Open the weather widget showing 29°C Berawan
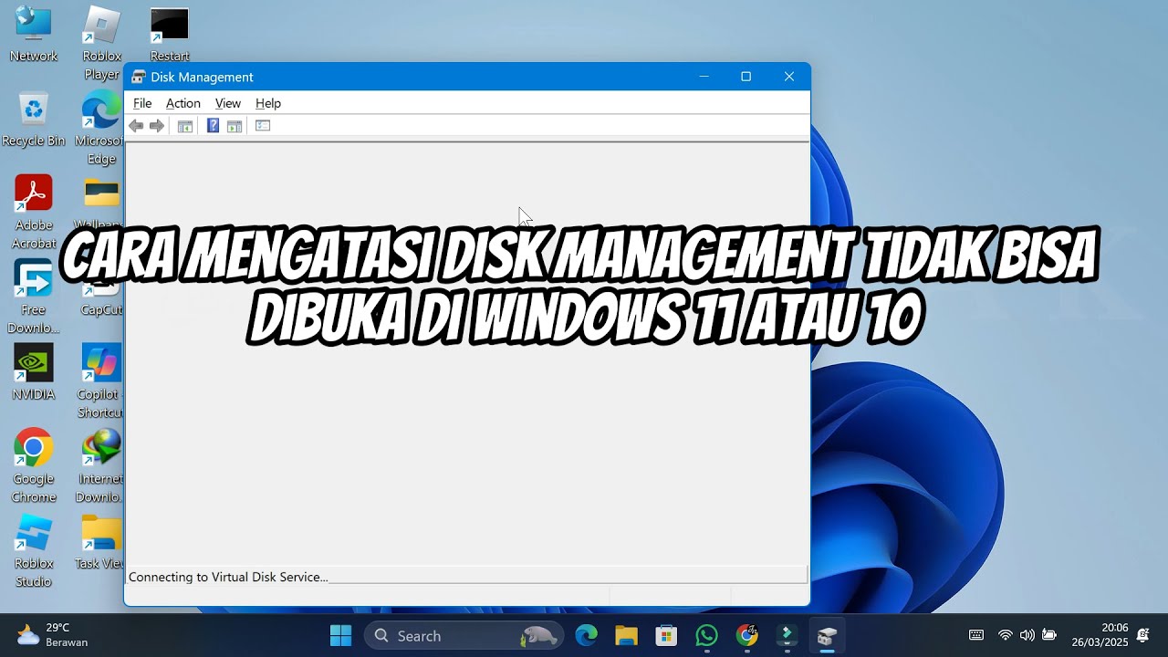Image resolution: width=1168 pixels, height=657 pixels. [53, 635]
